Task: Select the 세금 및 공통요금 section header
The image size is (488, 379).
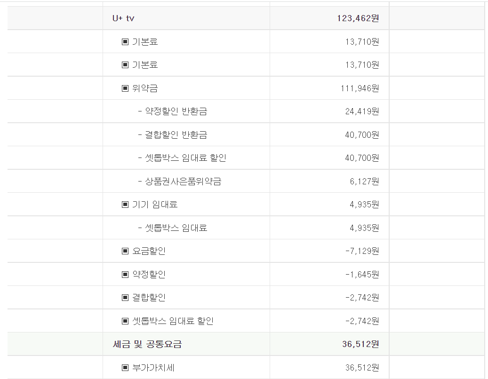Action: (x=147, y=344)
